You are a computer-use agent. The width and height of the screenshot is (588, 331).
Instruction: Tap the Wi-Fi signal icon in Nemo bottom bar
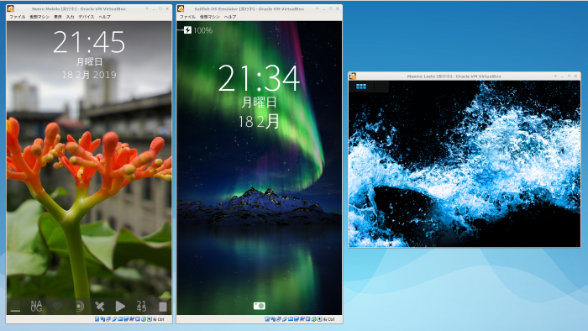57,307
